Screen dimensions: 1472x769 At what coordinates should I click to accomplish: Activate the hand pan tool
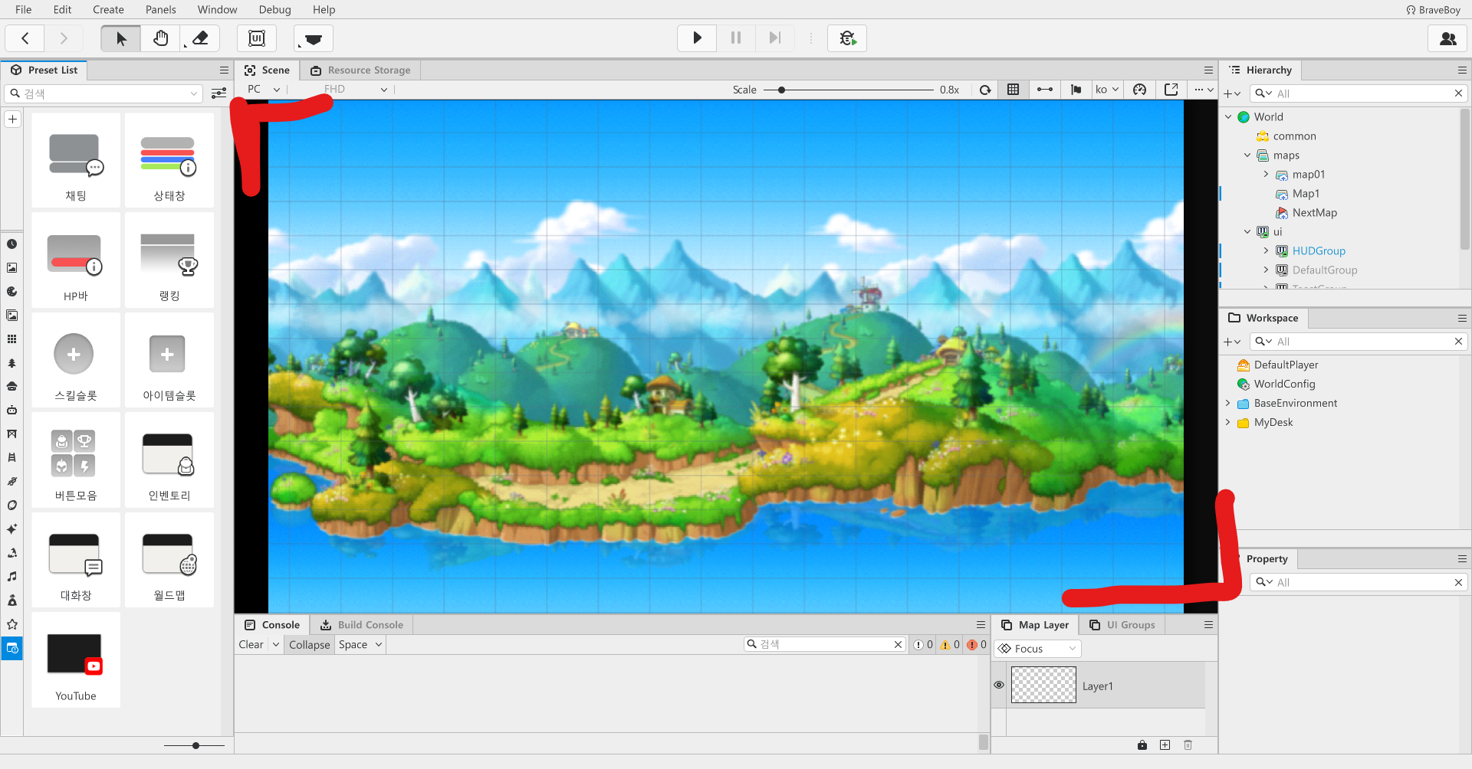[160, 38]
